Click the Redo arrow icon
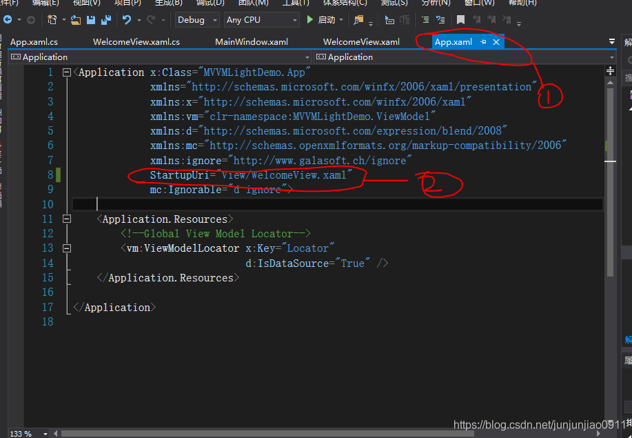Image resolution: width=632 pixels, height=438 pixels. coord(151,19)
